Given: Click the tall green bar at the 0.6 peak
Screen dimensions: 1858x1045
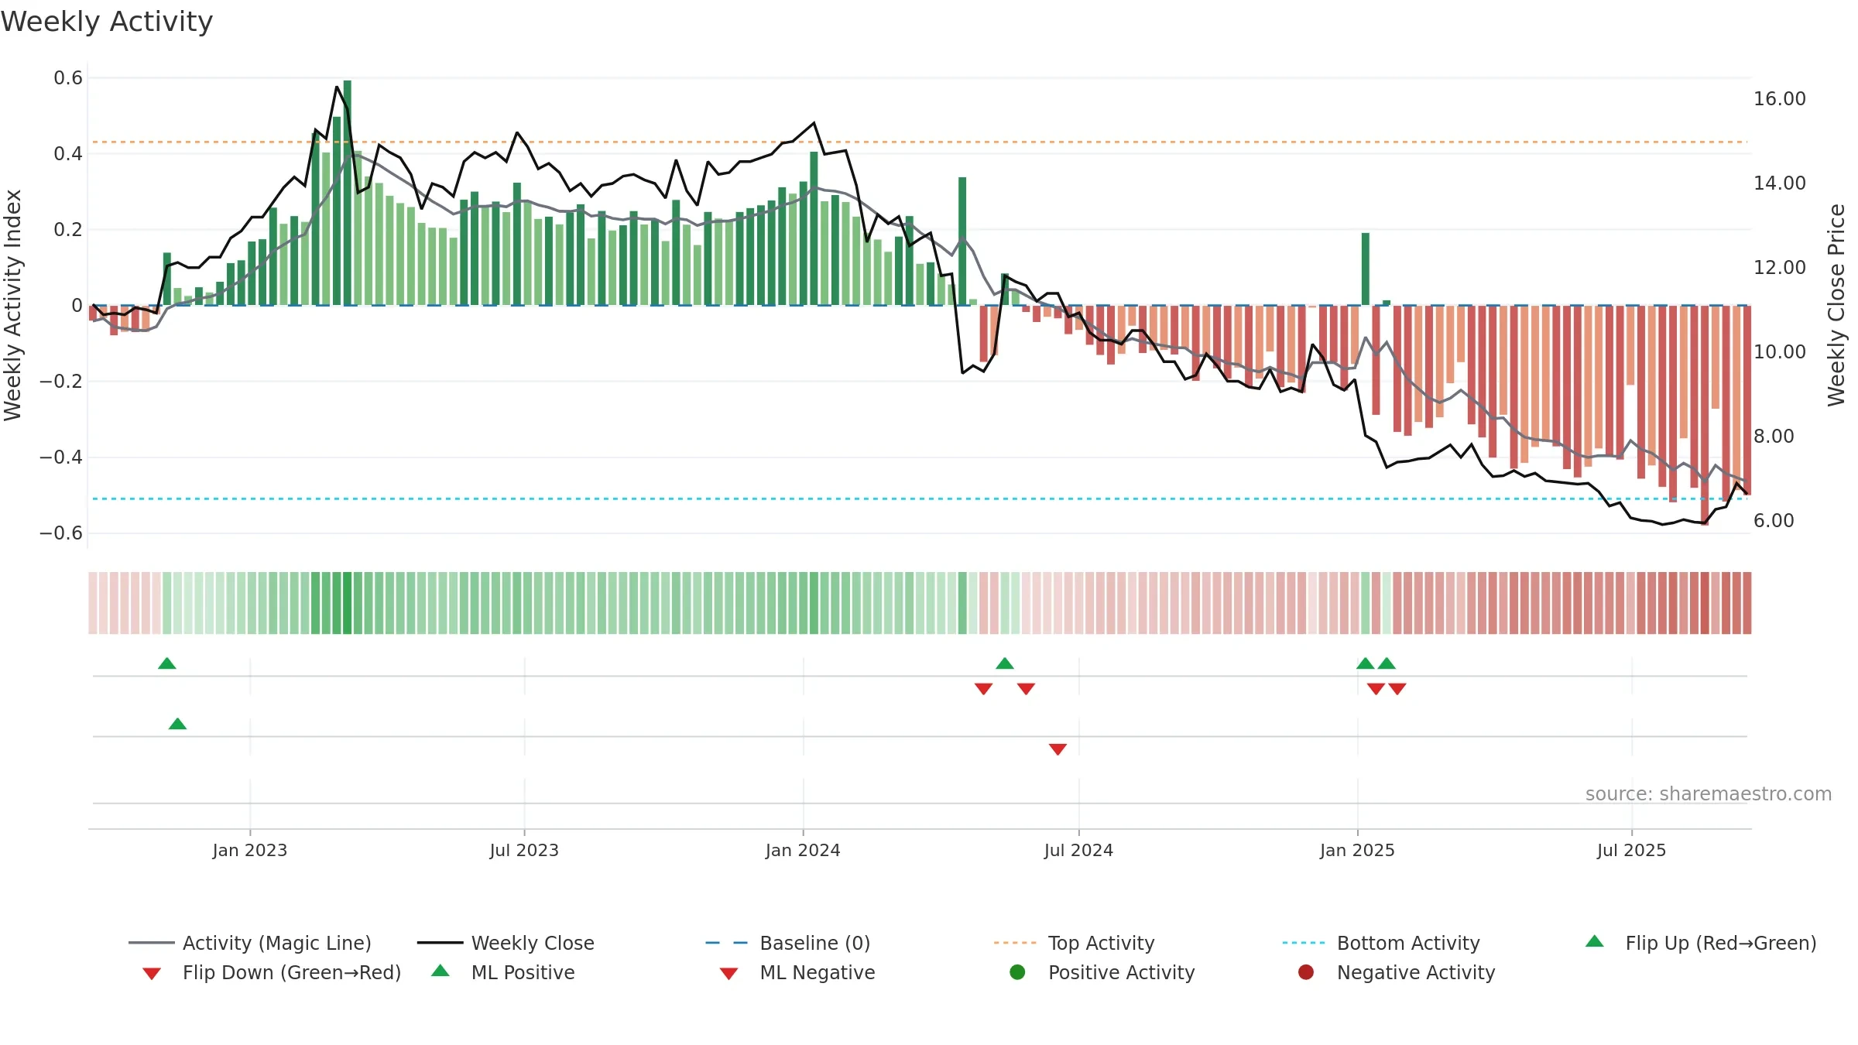Looking at the screenshot, I should point(348,193).
